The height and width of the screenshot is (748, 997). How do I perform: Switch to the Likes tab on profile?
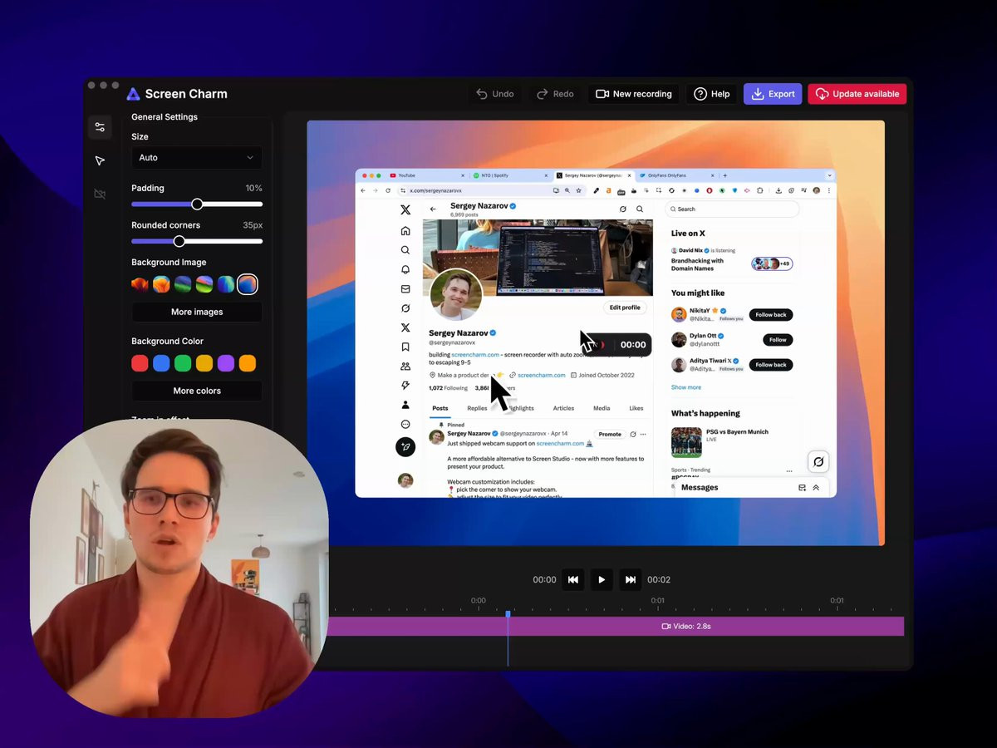click(636, 408)
